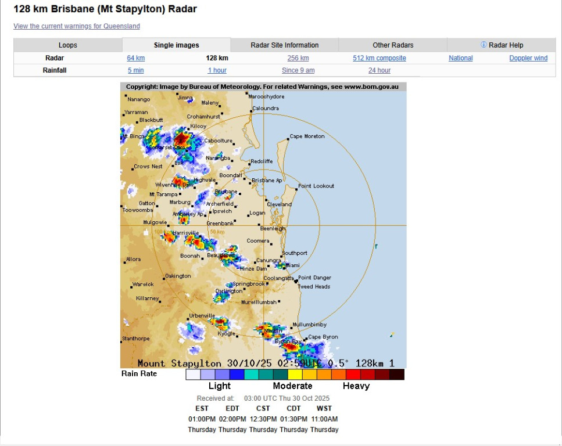This screenshot has width=562, height=446.
Task: View the current warnings for Queensland
Action: coord(76,26)
